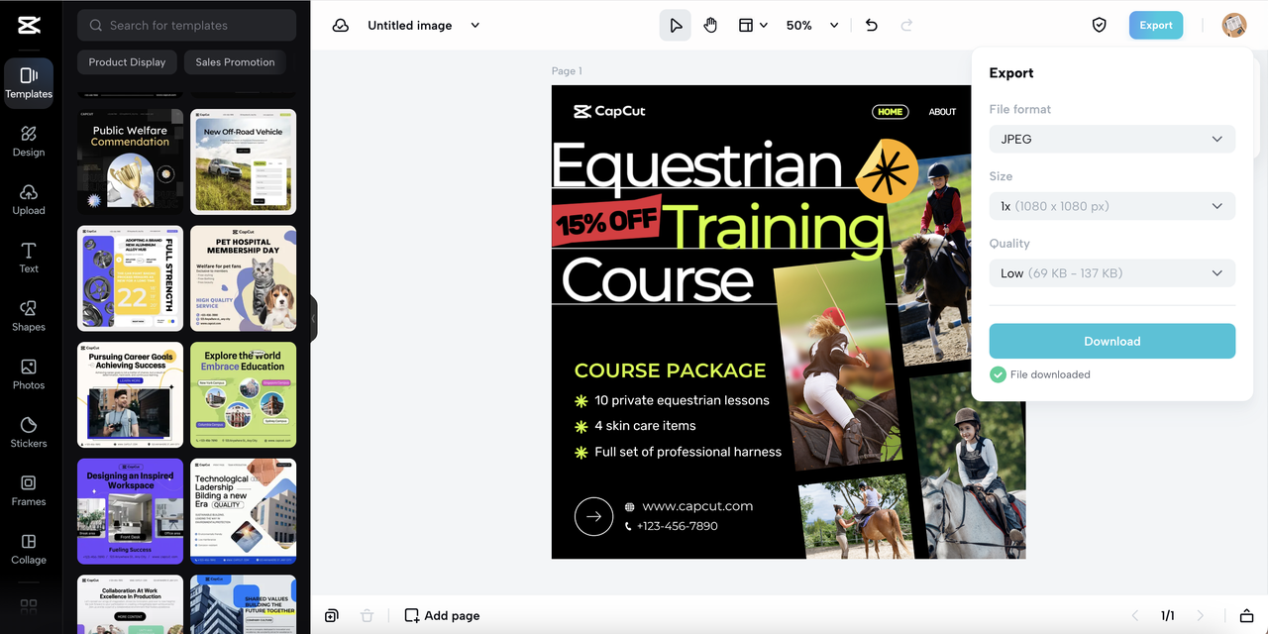Open the user profile avatar

tap(1234, 26)
